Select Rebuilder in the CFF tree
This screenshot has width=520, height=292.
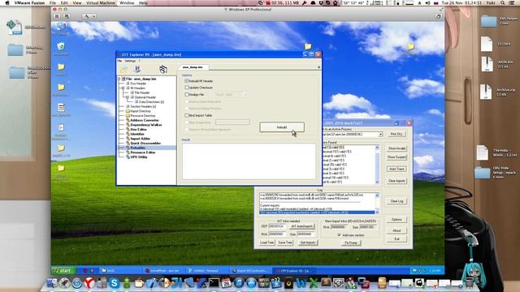tap(137, 148)
